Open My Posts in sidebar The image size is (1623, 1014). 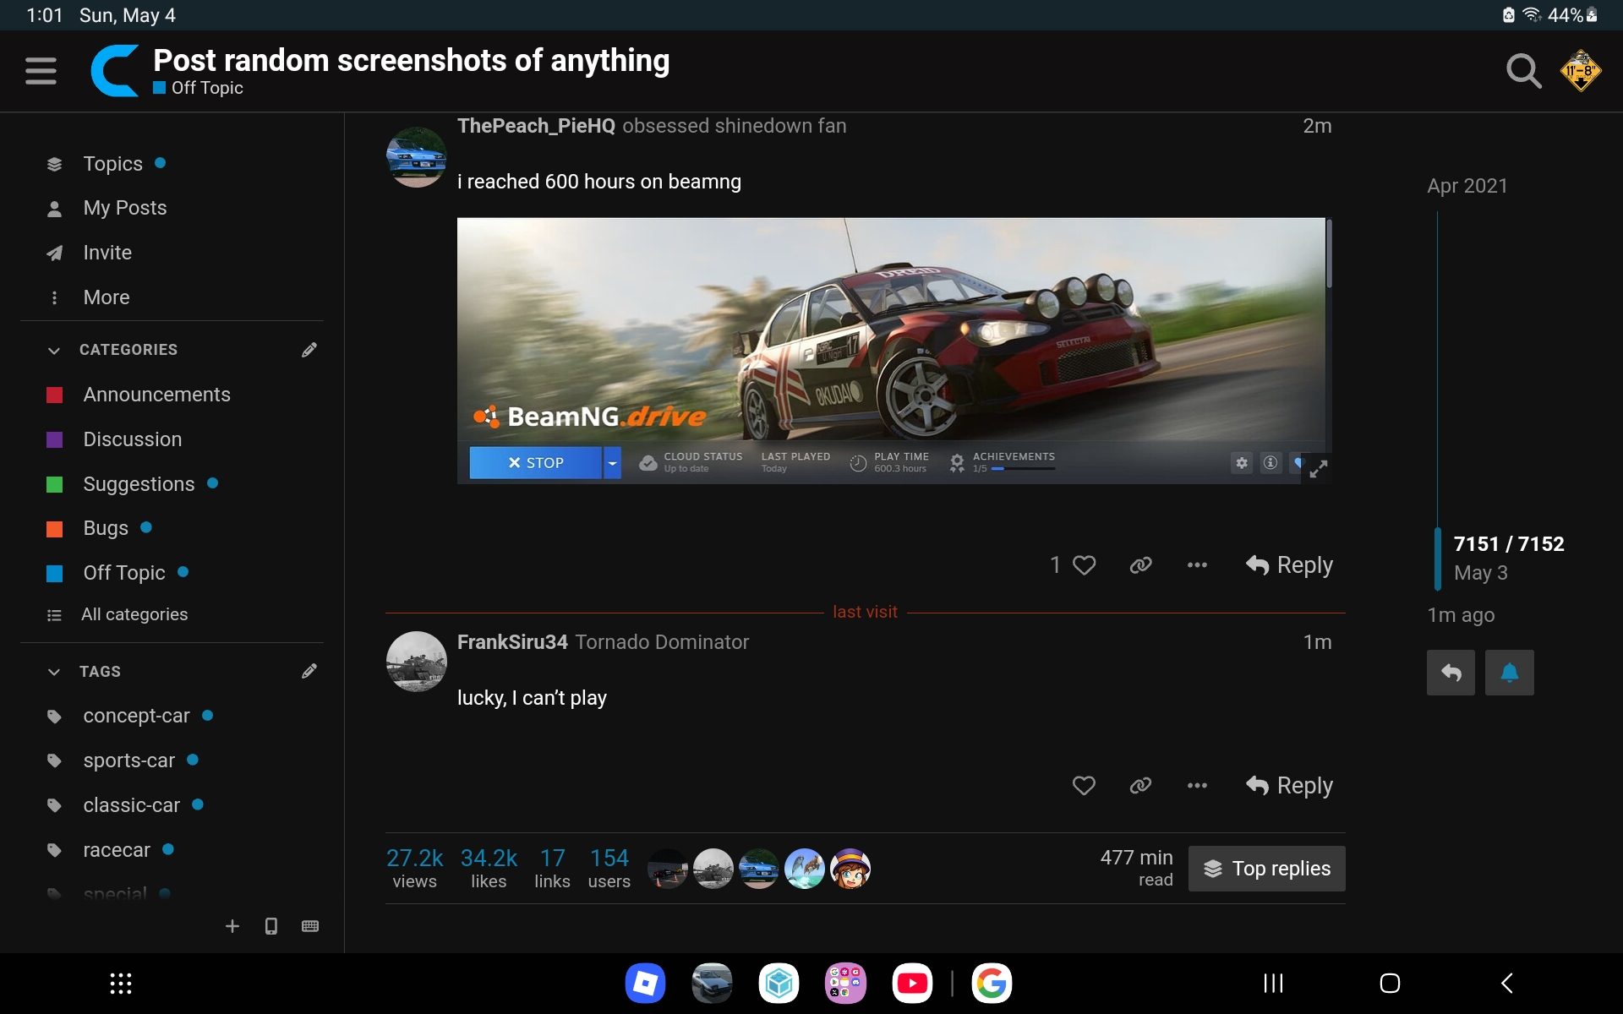[x=124, y=208]
